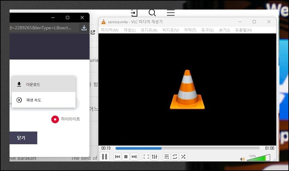Image resolution: width=289 pixels, height=171 pixels.
Task: Click the login arrow icon on webpage
Action: (134, 13)
